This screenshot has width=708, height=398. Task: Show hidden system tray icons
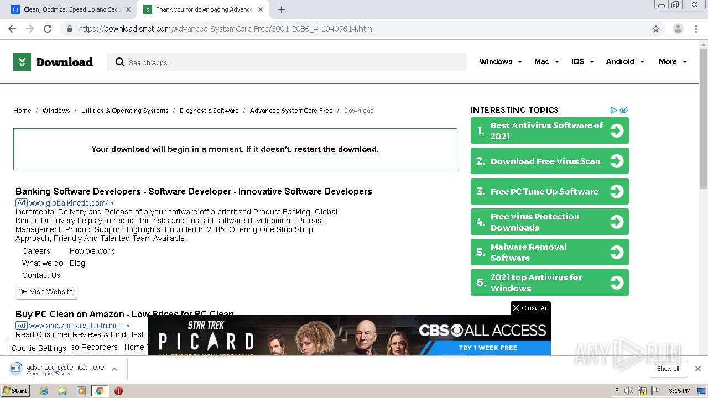617,391
